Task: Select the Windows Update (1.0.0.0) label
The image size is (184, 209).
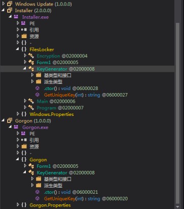Action: click(44, 4)
